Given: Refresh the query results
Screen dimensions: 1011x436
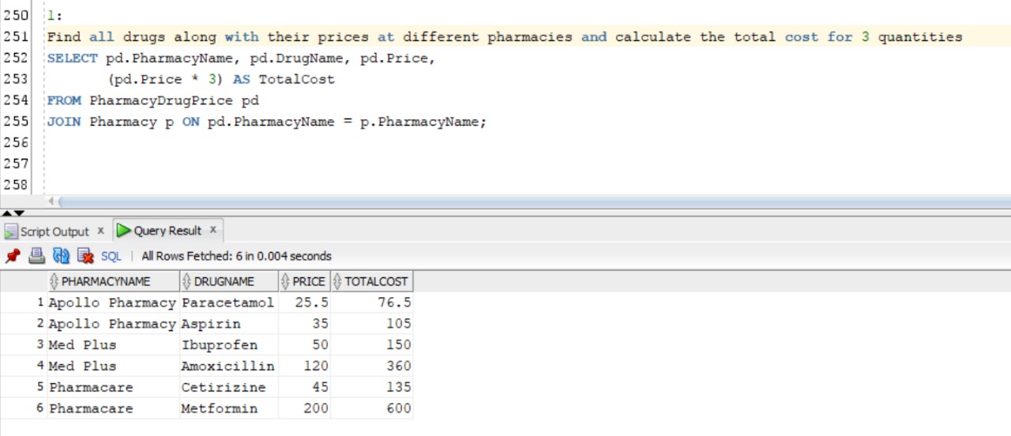Looking at the screenshot, I should (61, 256).
